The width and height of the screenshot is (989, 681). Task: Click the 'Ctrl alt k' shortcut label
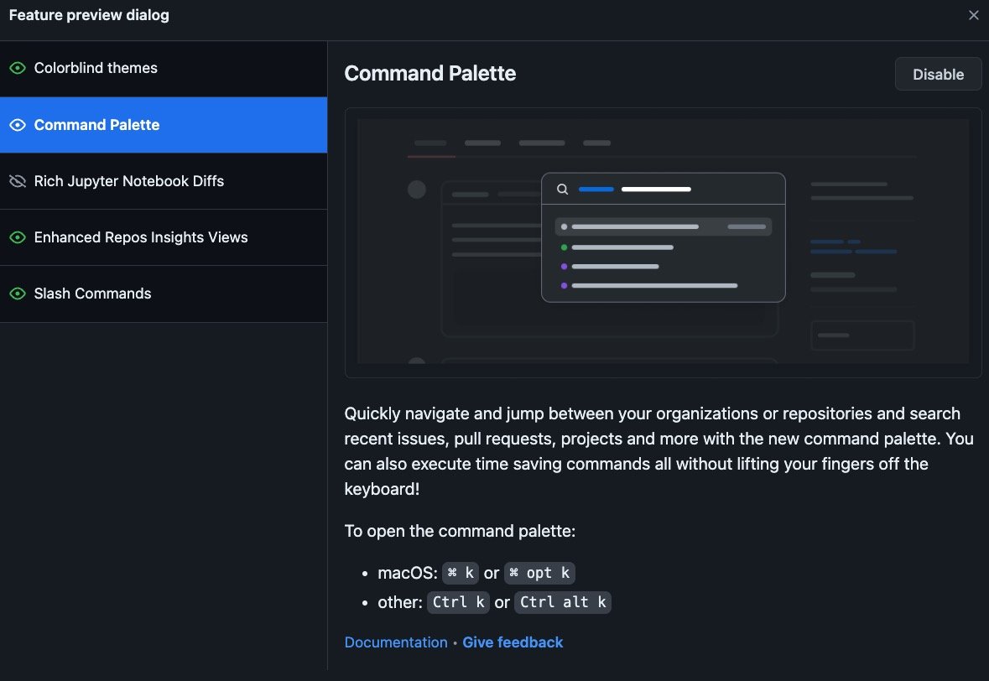[x=563, y=602]
